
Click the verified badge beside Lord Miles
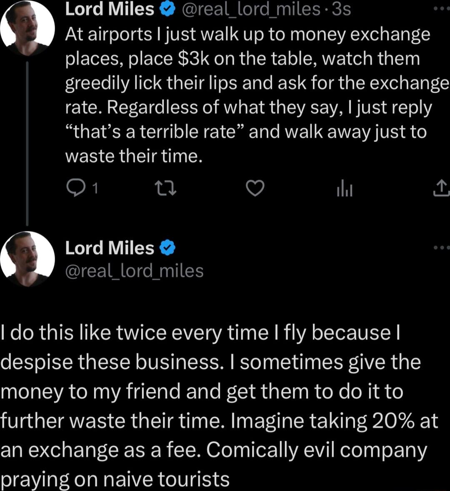pos(166,8)
